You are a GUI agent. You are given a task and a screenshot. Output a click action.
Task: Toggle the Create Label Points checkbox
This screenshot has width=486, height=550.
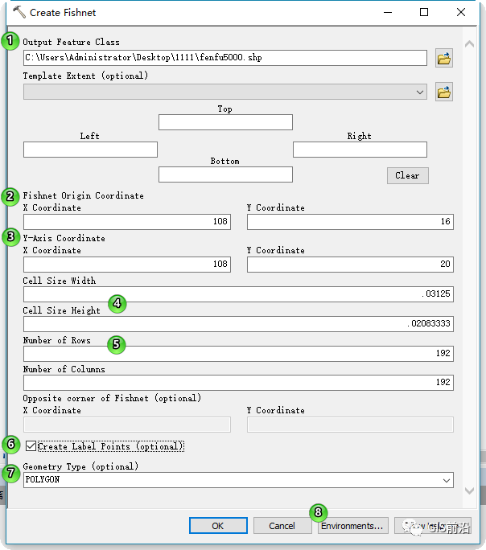pos(31,446)
